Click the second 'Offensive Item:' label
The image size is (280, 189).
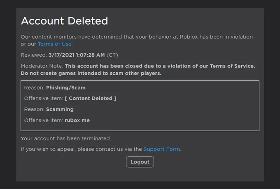coord(44,120)
